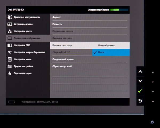Click "Сведения об экране" entry
This screenshot has width=160, height=128.
pos(63,59)
